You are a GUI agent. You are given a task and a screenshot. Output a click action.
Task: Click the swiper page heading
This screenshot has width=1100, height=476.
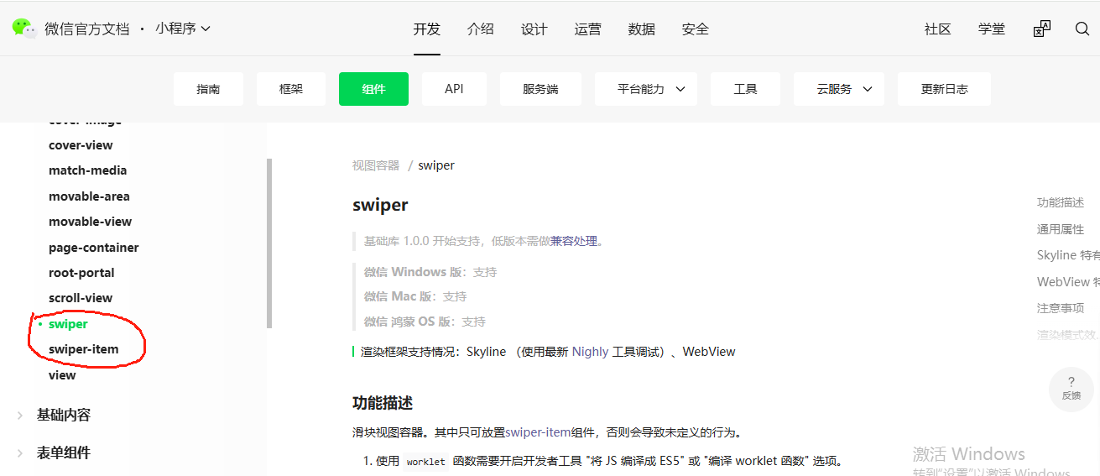380,206
